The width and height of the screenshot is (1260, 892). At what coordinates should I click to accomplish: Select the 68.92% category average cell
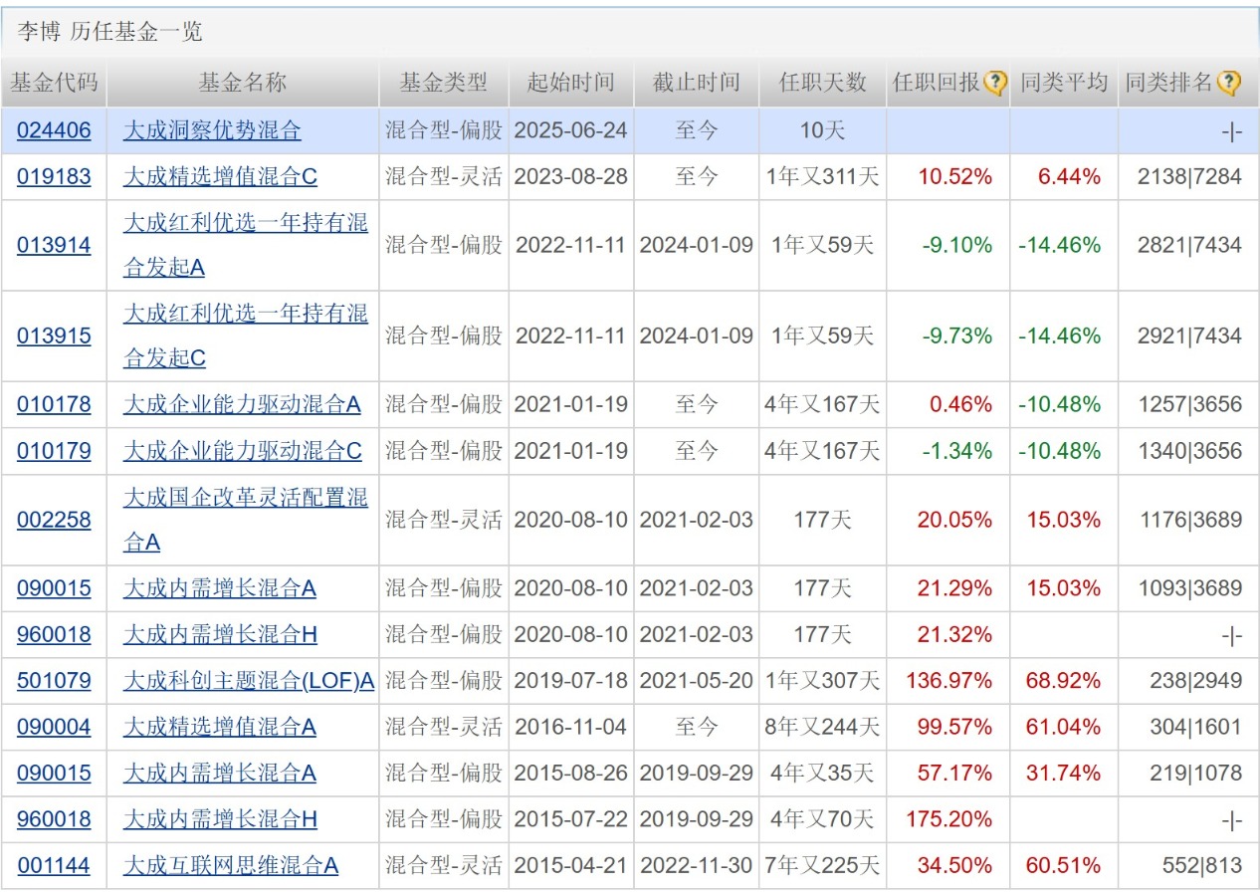1064,681
